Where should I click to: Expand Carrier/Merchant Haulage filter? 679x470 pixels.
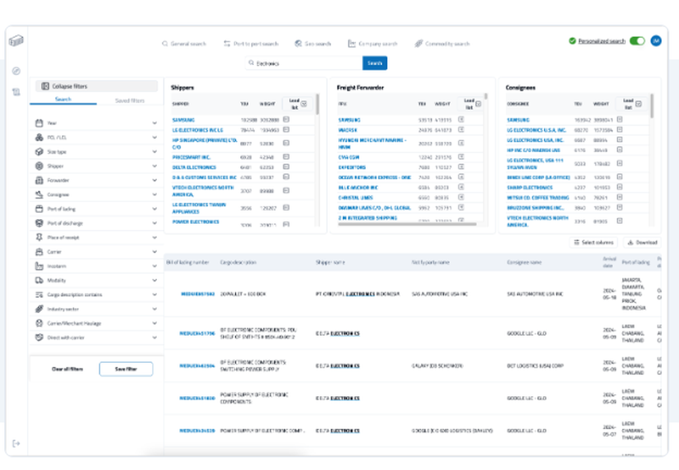tap(155, 323)
